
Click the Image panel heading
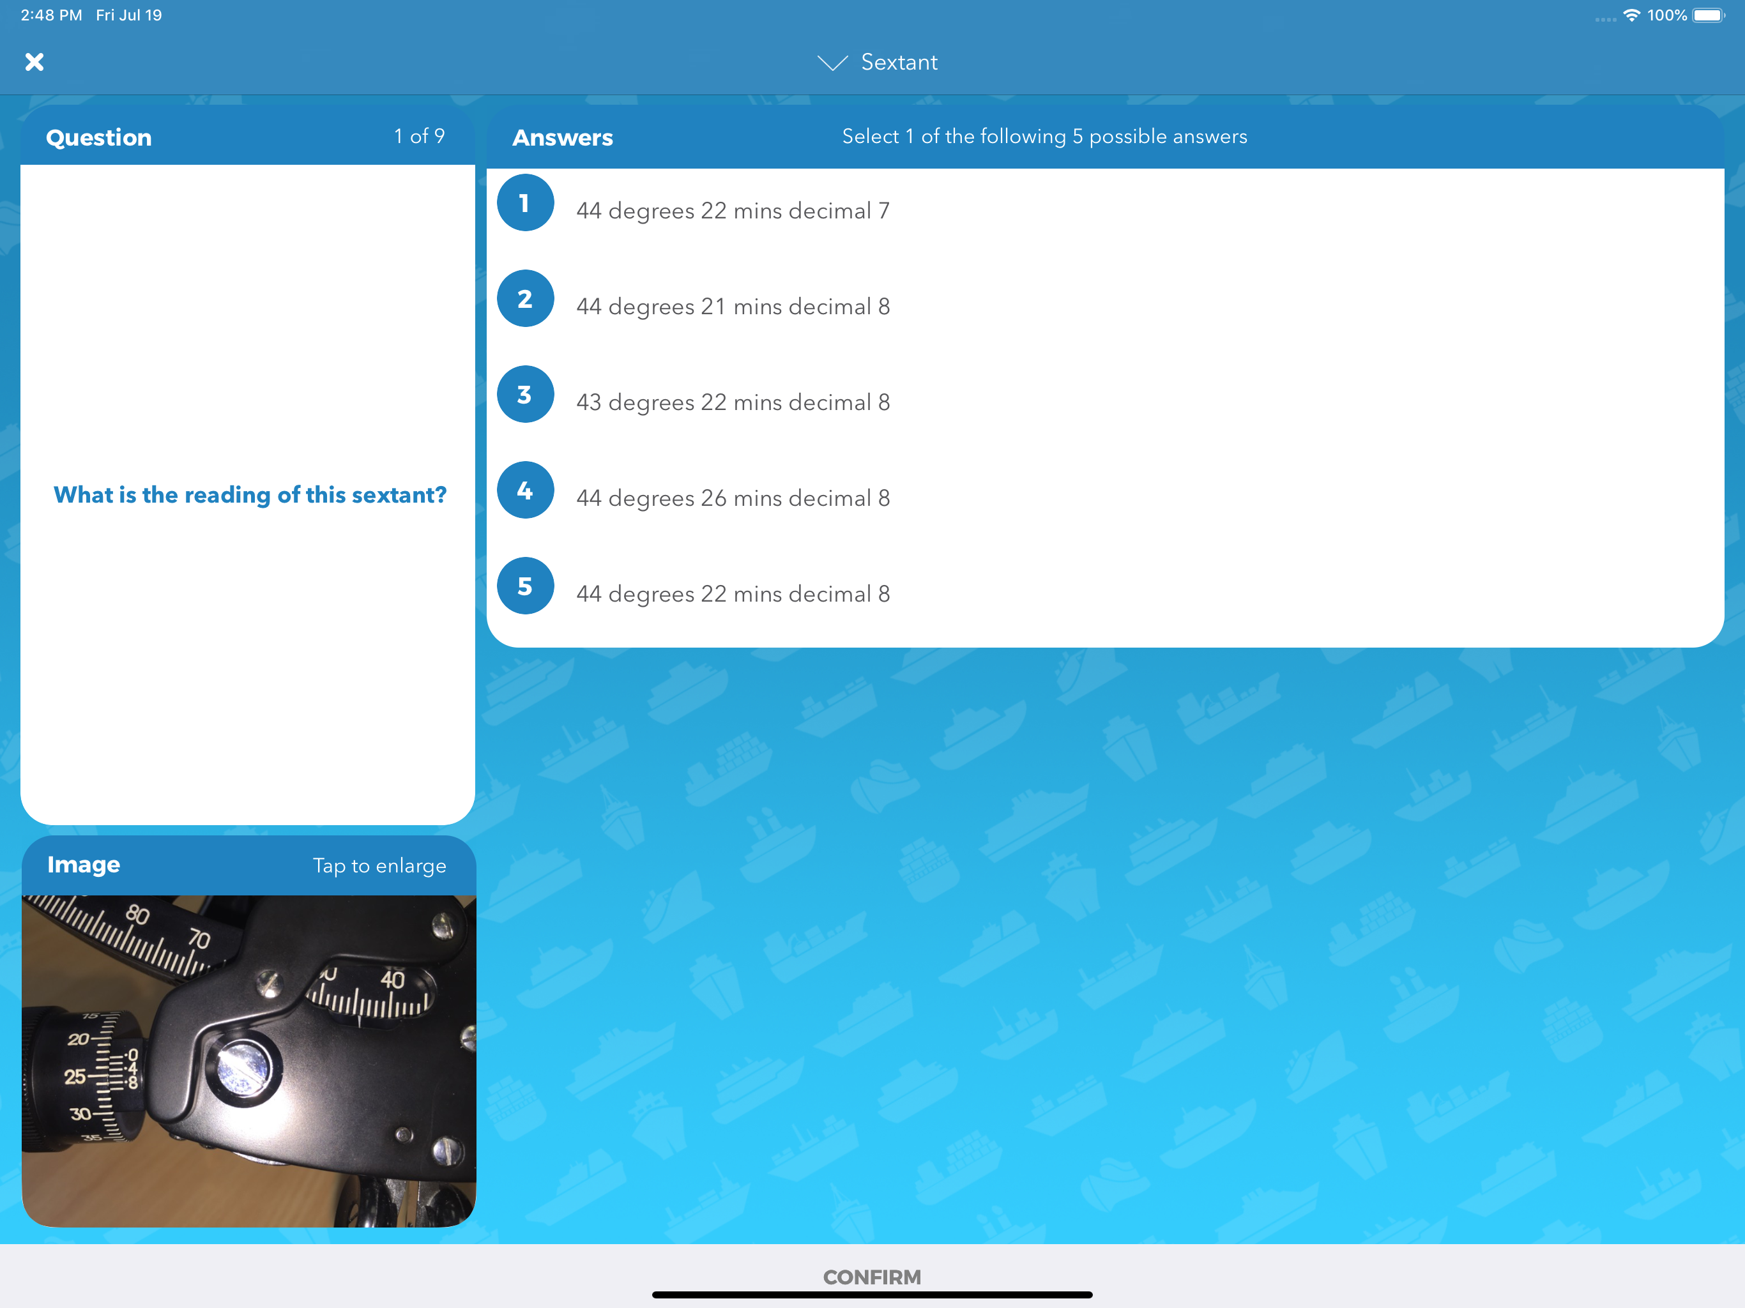84,865
